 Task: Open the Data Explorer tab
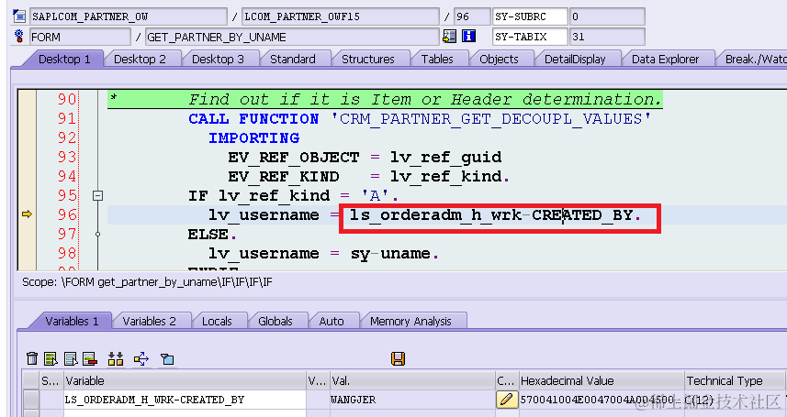pos(665,60)
